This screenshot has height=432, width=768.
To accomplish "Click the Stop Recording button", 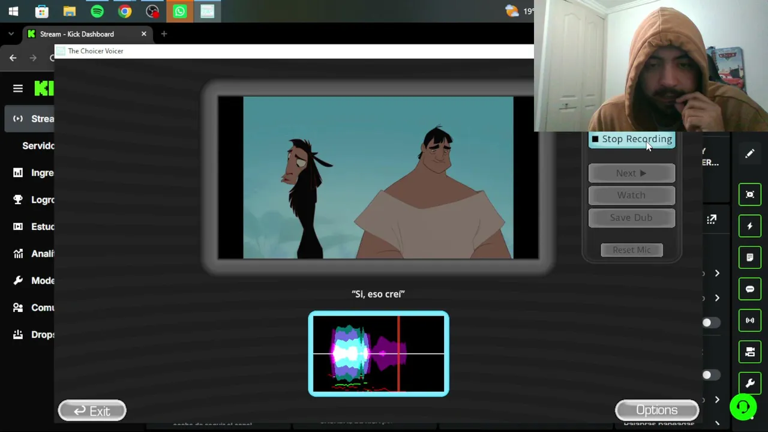I will 631,139.
